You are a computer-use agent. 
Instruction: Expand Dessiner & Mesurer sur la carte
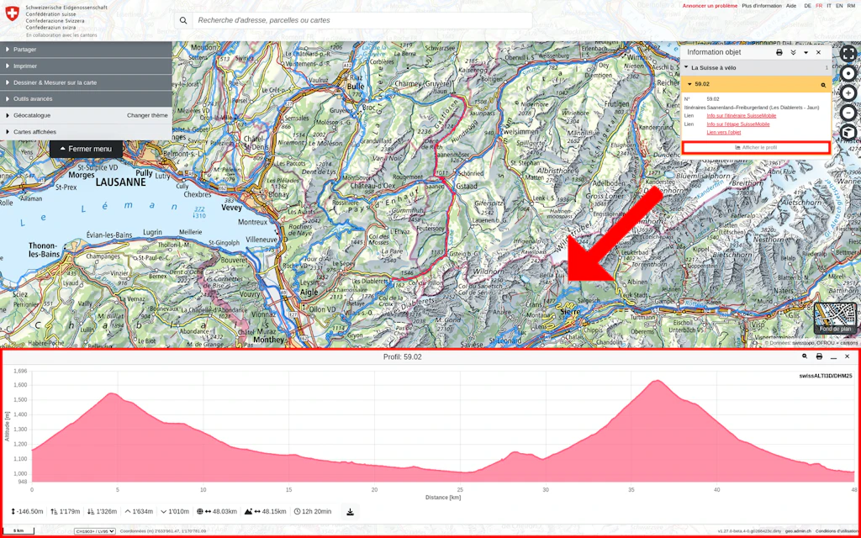[87, 82]
